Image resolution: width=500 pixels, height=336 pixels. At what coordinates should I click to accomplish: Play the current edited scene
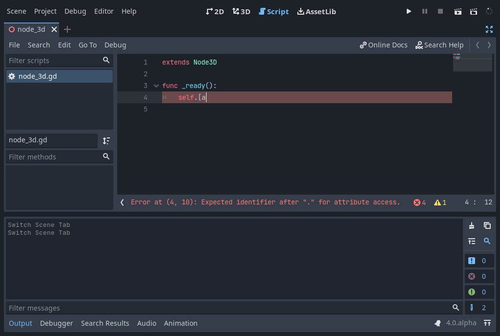(458, 12)
